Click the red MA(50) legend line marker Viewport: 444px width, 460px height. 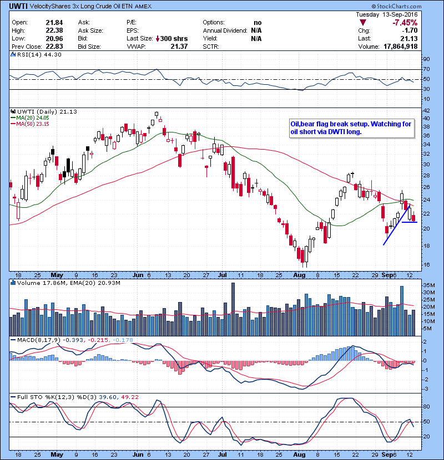(x=13, y=124)
